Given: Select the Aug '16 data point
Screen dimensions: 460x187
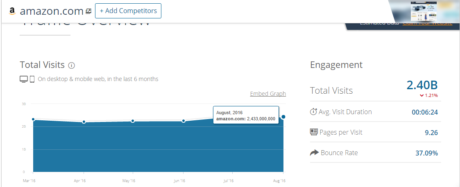Looking at the screenshot, I should pos(283,117).
